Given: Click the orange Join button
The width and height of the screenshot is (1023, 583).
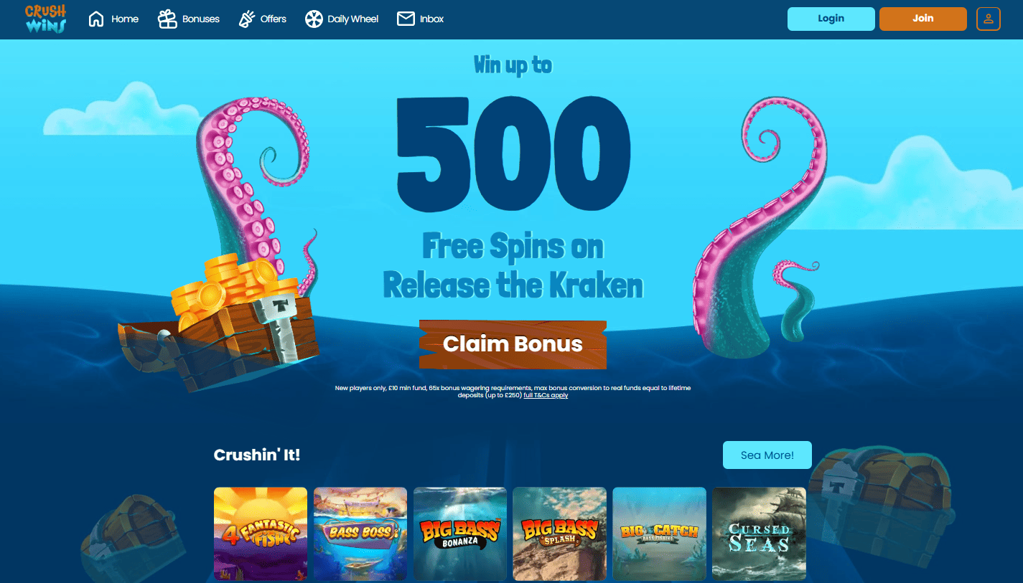Looking at the screenshot, I should 923,19.
